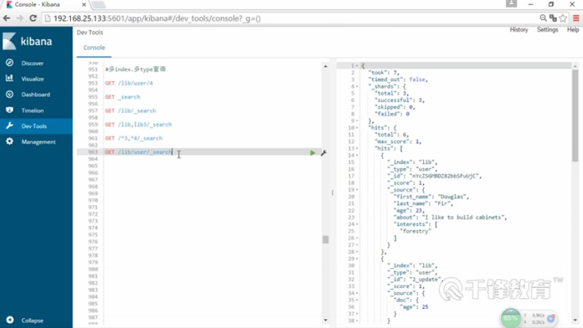Click the Dev Tools page heading
583x328 pixels.
pyautogui.click(x=90, y=32)
